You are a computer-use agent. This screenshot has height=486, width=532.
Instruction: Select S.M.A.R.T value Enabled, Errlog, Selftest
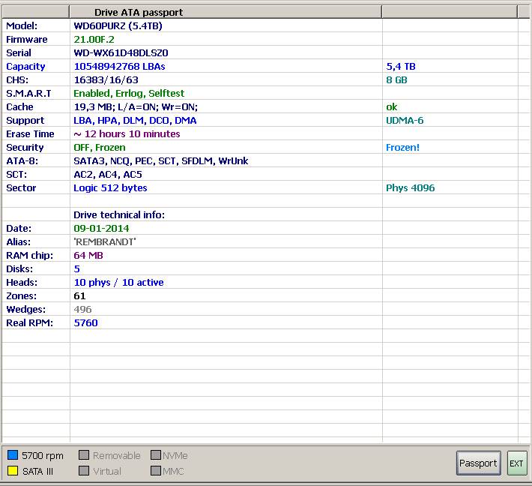tap(129, 94)
